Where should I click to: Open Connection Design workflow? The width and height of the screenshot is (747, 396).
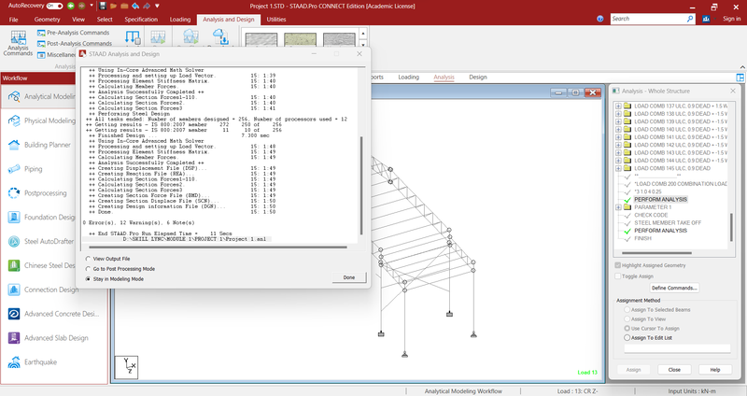point(42,290)
